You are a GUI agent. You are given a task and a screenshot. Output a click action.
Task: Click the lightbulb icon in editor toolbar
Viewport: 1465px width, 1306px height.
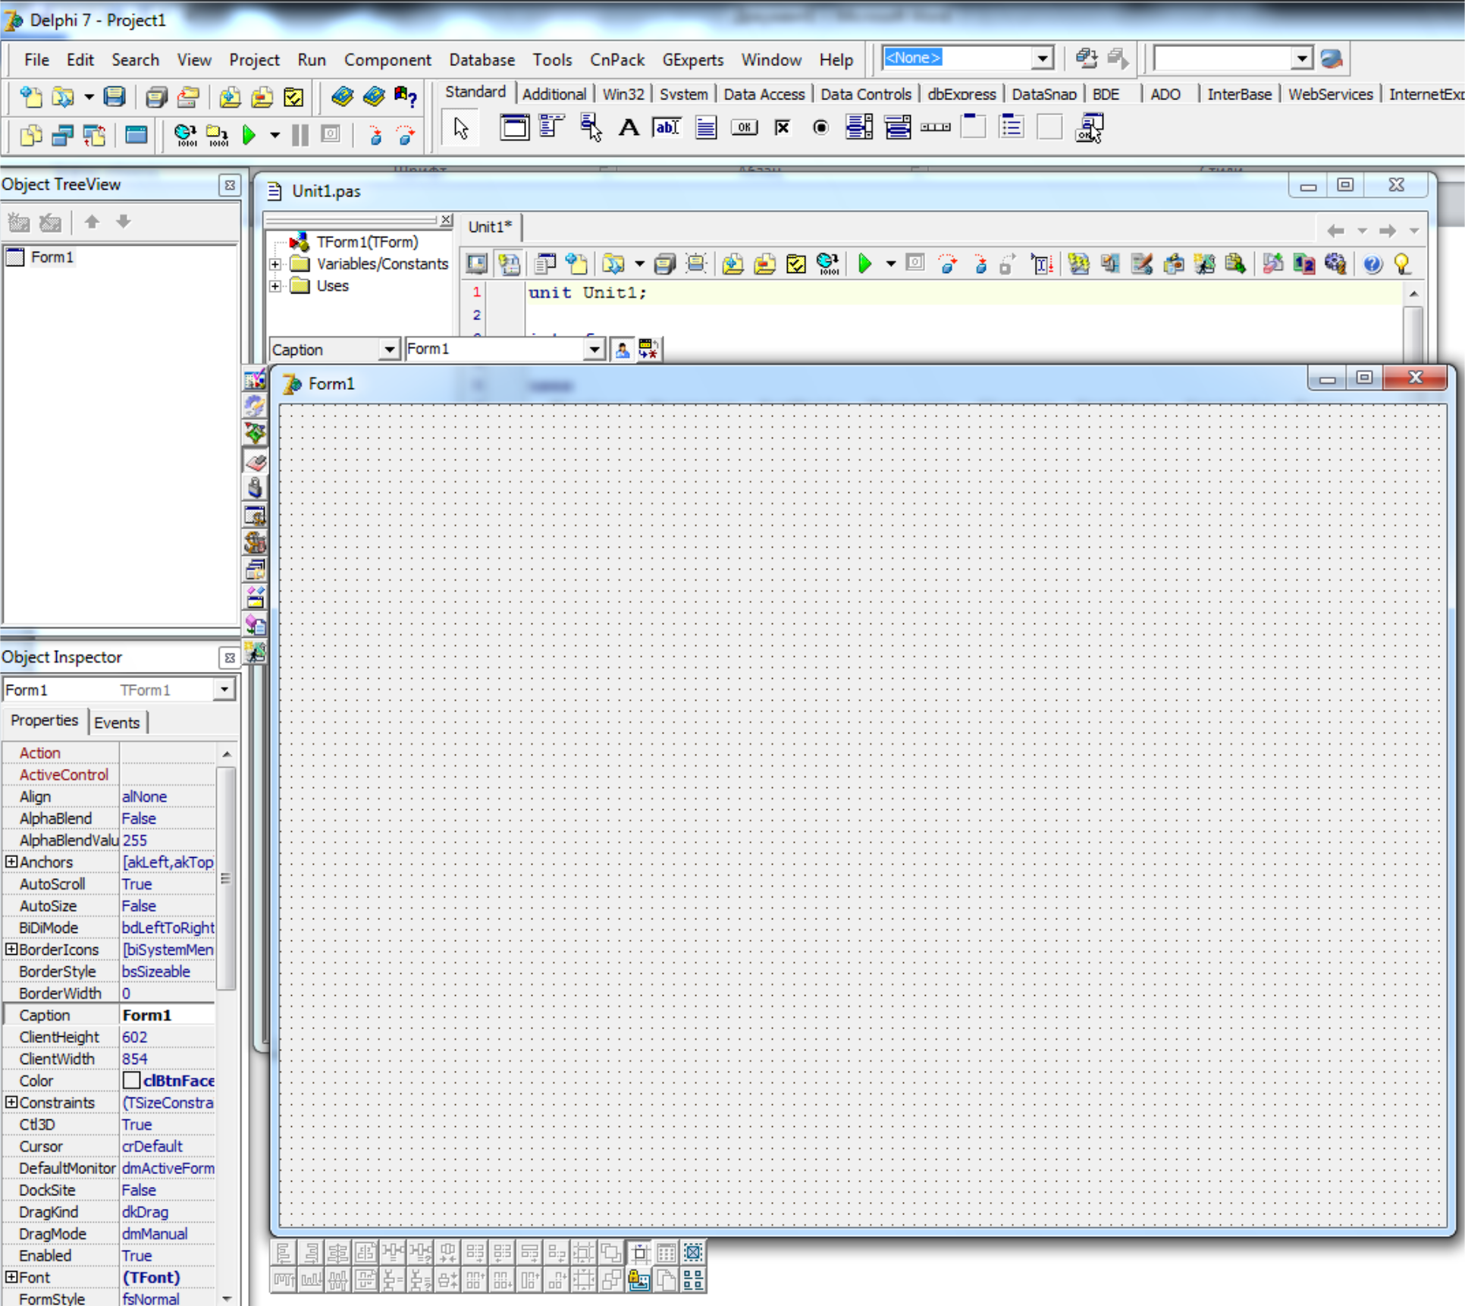click(x=1402, y=264)
